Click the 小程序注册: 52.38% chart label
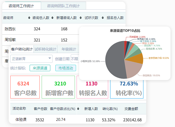 90,61
